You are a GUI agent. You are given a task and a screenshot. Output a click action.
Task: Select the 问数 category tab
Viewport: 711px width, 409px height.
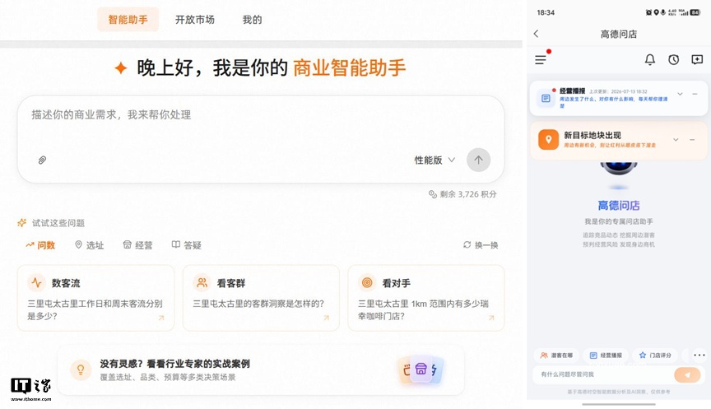40,245
